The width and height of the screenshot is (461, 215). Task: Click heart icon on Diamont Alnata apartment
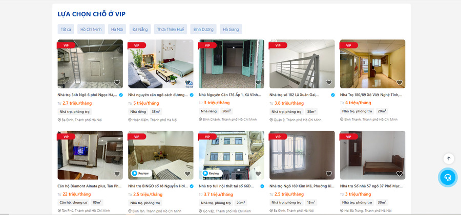[x=117, y=174]
